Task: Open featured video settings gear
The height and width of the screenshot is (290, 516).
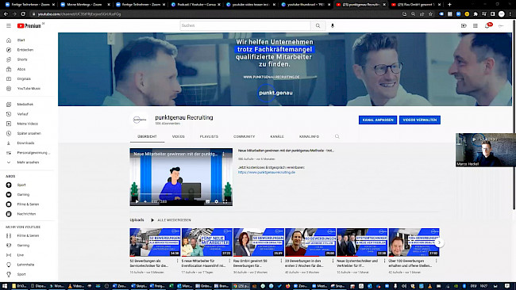Action: tap(216, 202)
